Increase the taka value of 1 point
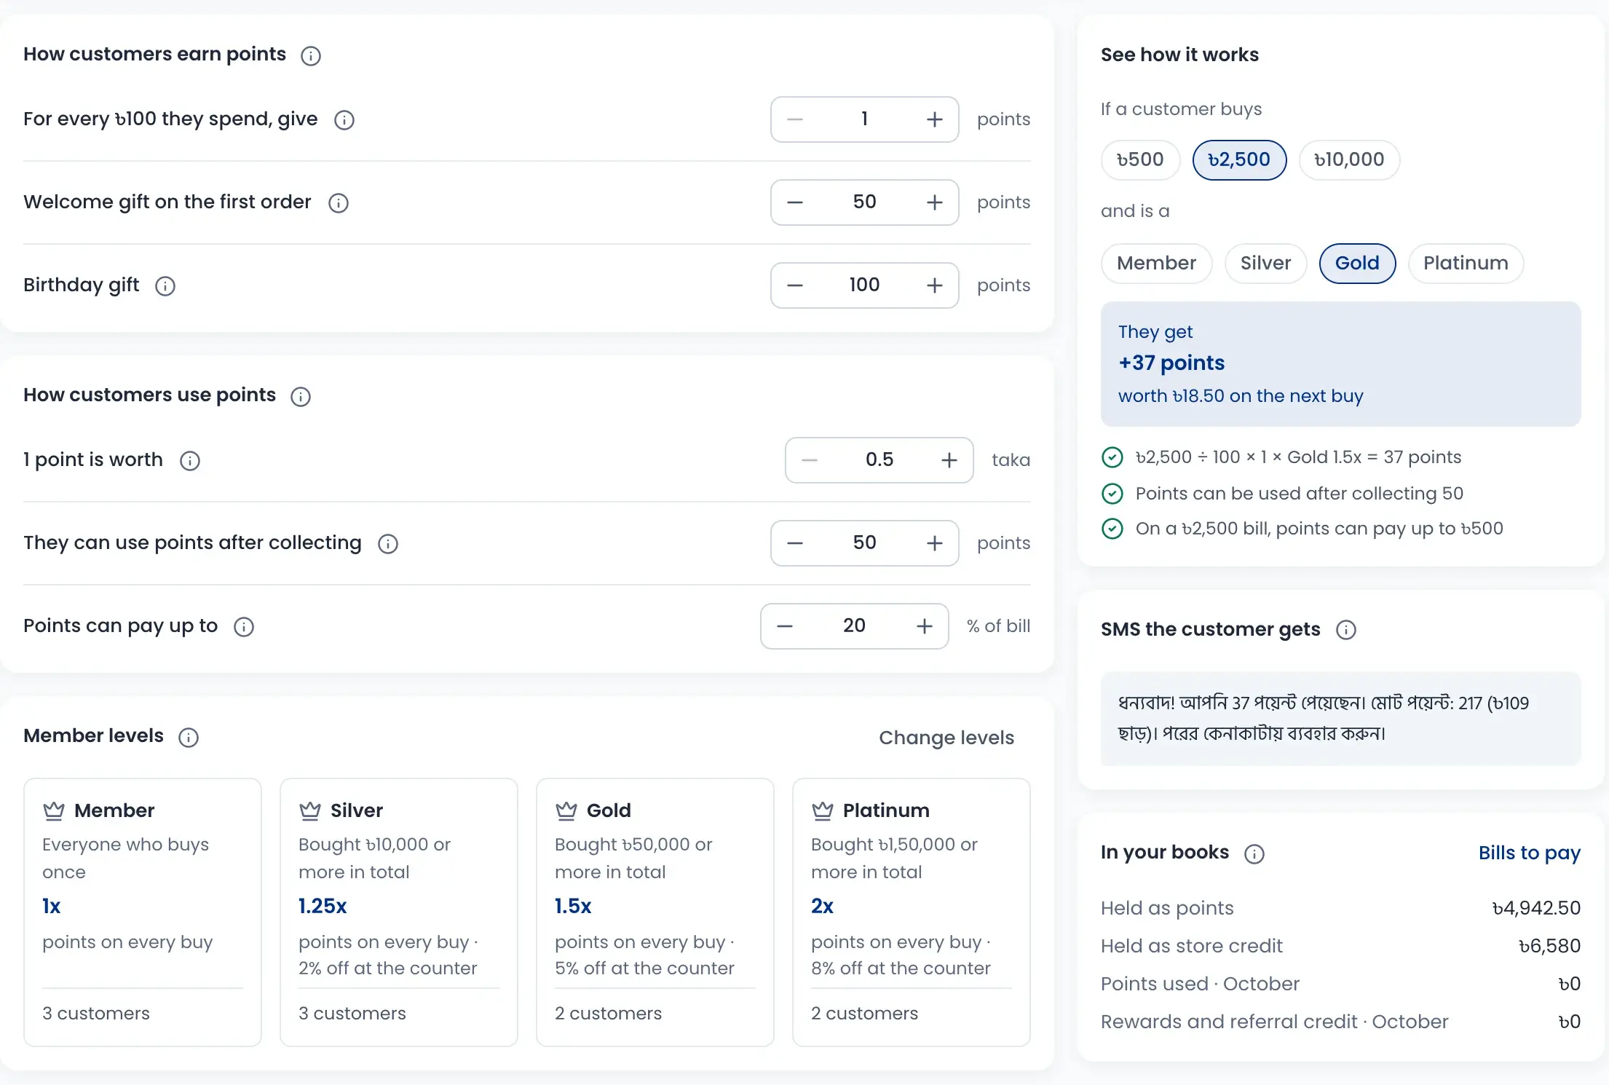This screenshot has height=1085, width=1609. (949, 460)
